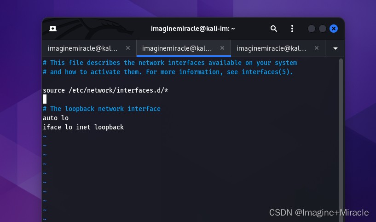Screen dimensions: 376x222
Task: Close the first terminal tab
Action: click(128, 48)
